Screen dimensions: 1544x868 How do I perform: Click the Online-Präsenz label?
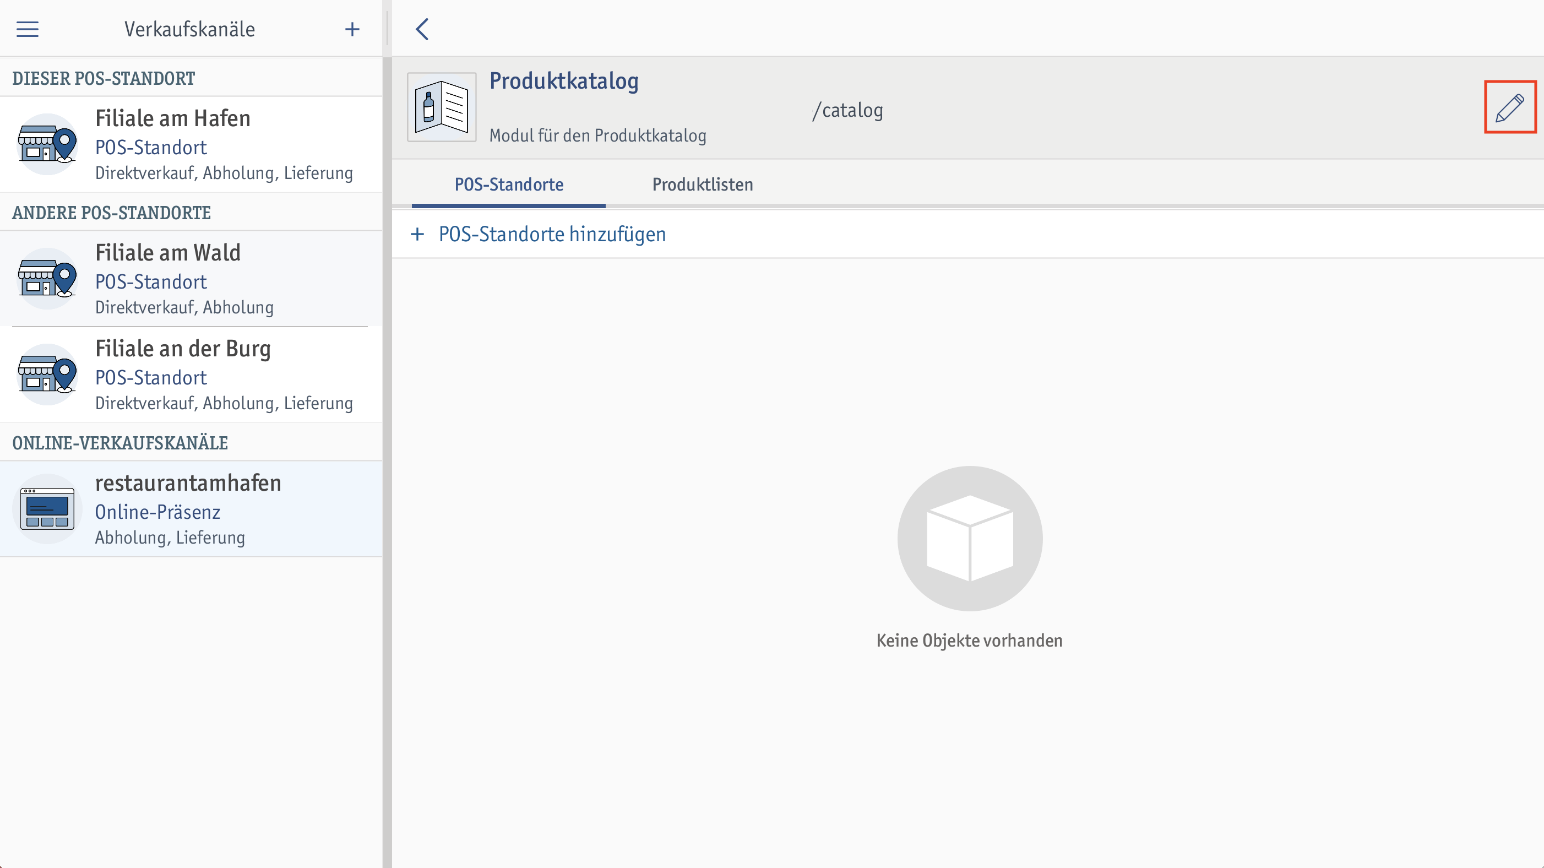coord(157,512)
